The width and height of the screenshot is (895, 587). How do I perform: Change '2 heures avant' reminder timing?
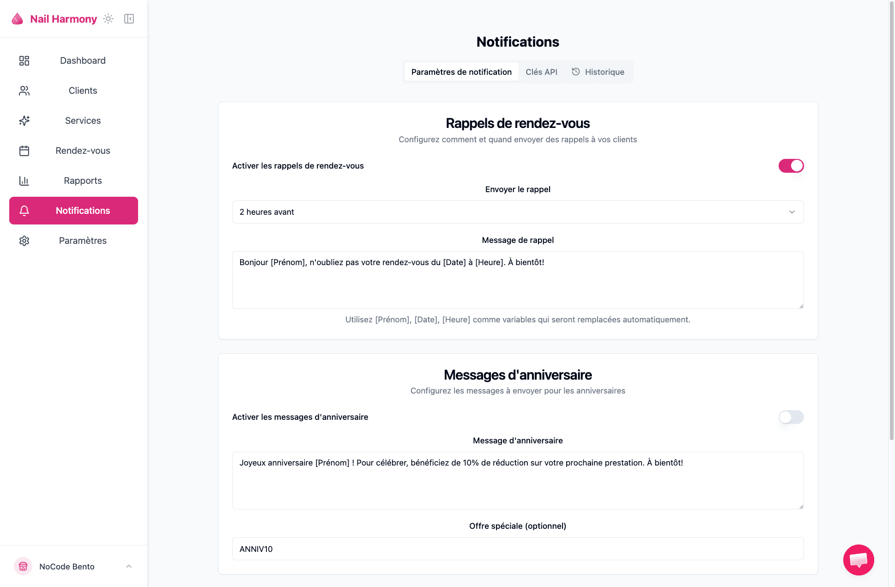click(517, 212)
